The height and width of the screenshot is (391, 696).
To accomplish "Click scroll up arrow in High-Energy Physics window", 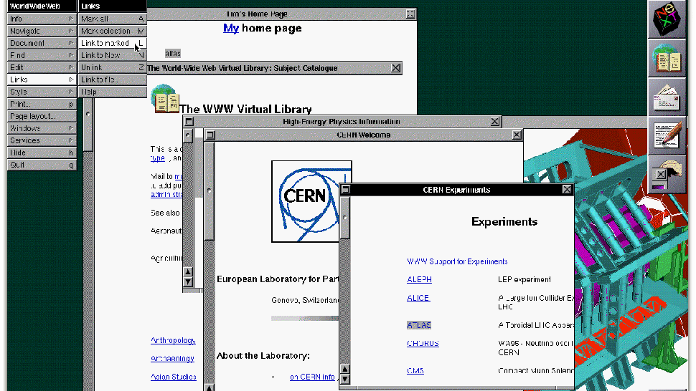I will (188, 272).
